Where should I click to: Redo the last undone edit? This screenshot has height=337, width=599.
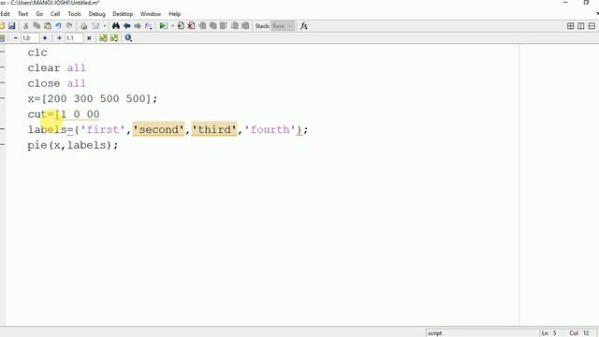tap(69, 26)
